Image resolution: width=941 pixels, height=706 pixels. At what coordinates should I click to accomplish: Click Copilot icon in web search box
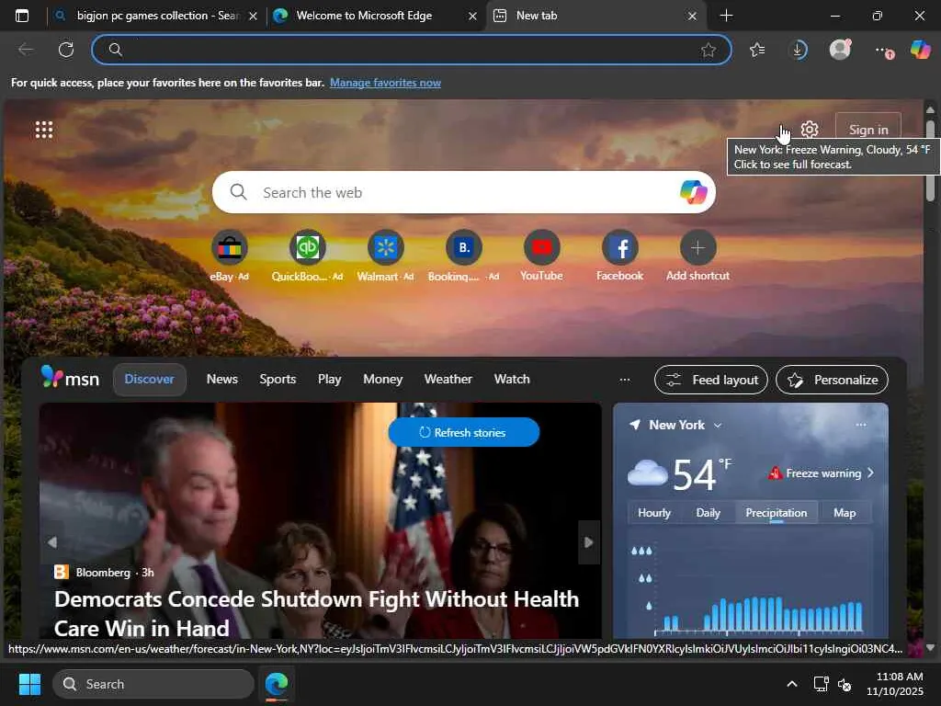pos(693,192)
